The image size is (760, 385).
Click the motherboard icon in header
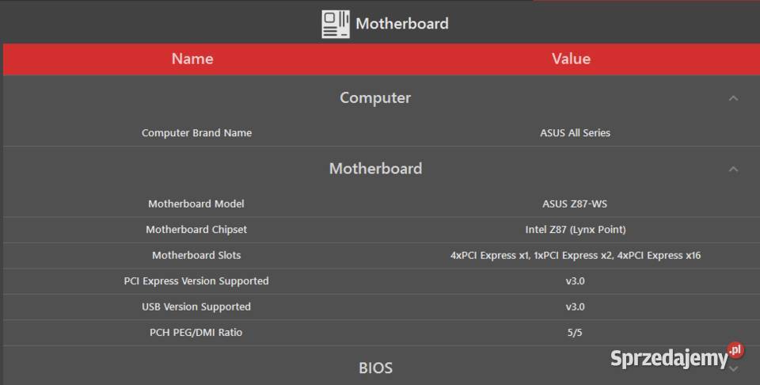[x=336, y=24]
